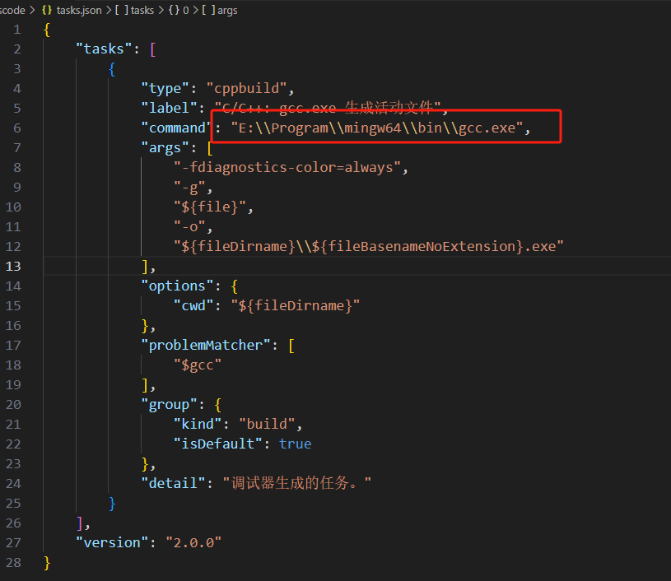Screen dimensions: 671x581
Task: Click the "${file}" argument on line 9
Action: [210, 207]
